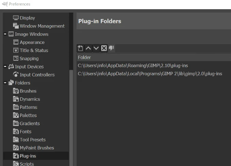Open the Input Devices page
231x166 pixels.
click(x=29, y=67)
